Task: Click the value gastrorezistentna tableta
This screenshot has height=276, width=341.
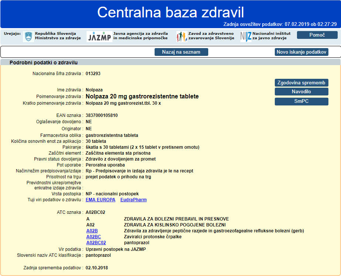Action: 112,135
